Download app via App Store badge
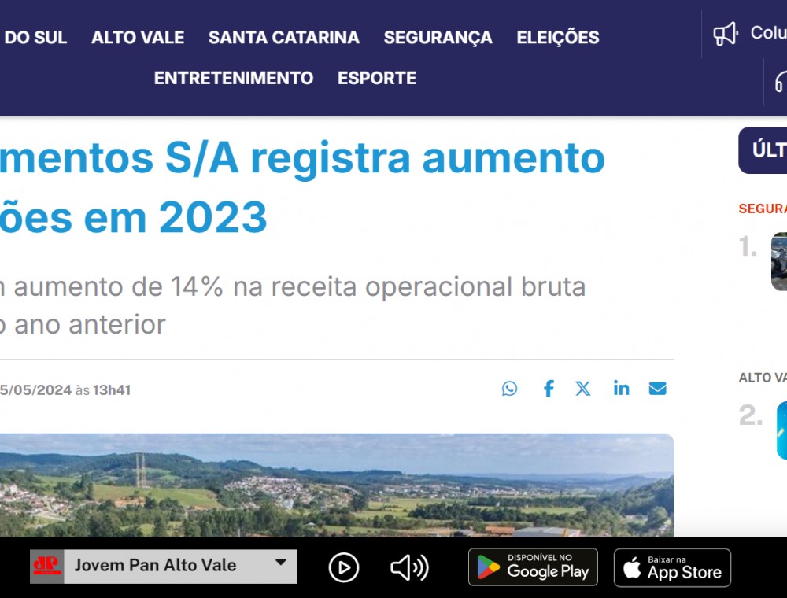This screenshot has height=598, width=787. pyautogui.click(x=672, y=567)
